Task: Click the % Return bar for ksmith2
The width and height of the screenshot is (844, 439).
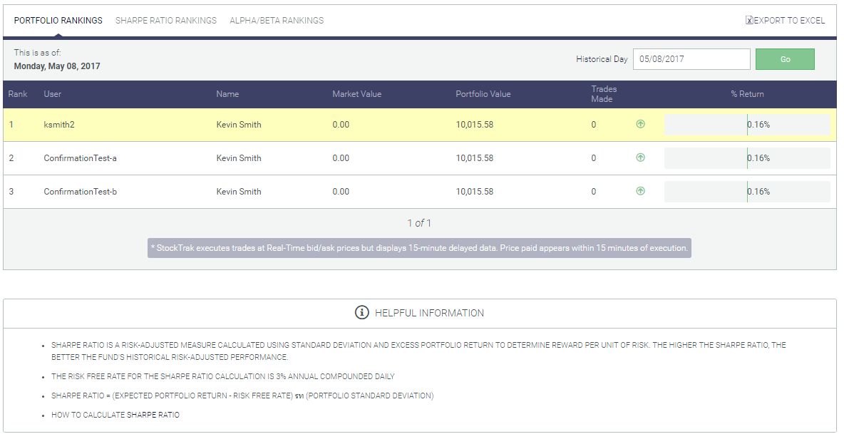Action: 747,124
